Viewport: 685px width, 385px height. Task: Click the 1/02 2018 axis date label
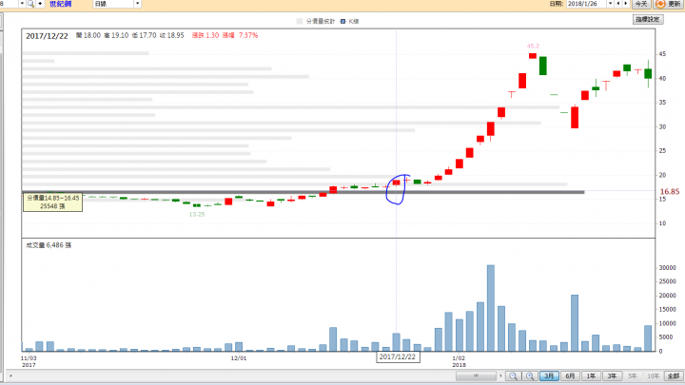pyautogui.click(x=459, y=361)
